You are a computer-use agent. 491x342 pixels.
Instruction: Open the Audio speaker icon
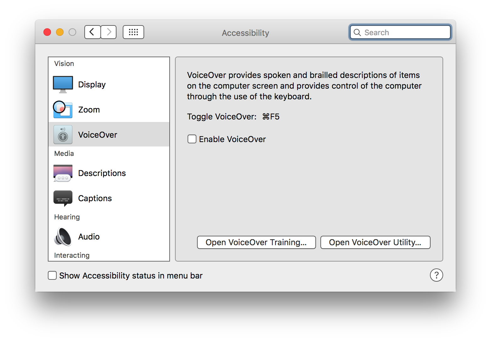[63, 237]
